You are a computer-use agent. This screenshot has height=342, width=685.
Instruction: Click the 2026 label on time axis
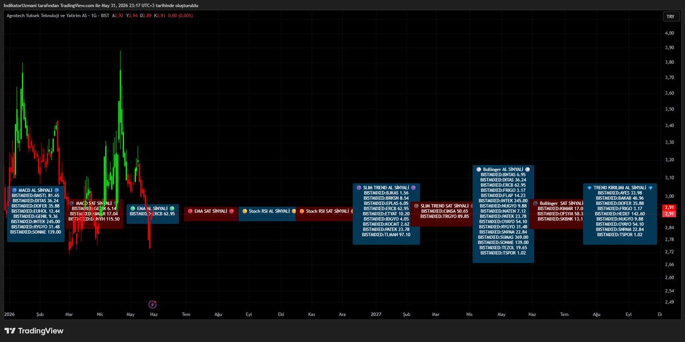click(x=9, y=314)
